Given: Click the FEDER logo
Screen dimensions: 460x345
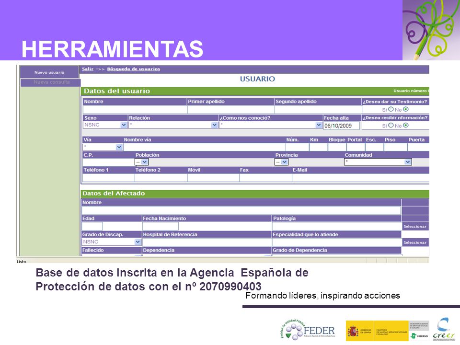Looking at the screenshot, I should click(x=308, y=330).
